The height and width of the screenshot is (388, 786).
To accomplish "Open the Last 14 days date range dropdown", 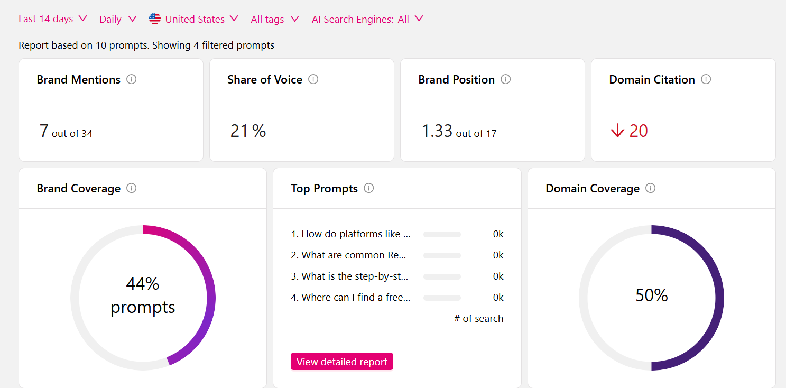I will click(53, 19).
